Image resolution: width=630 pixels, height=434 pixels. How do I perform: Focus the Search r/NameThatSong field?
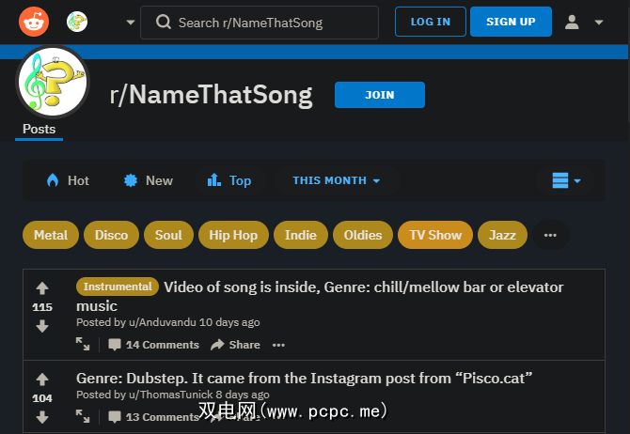260,22
